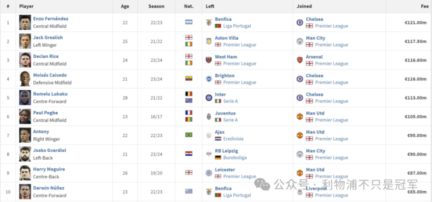Click the Arsenal club crest icon
This screenshot has height=202, width=432.
point(300,60)
